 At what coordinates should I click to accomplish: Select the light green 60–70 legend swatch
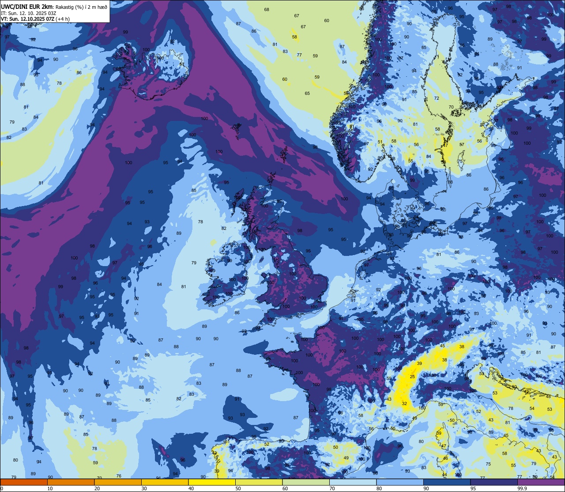pos(306,482)
